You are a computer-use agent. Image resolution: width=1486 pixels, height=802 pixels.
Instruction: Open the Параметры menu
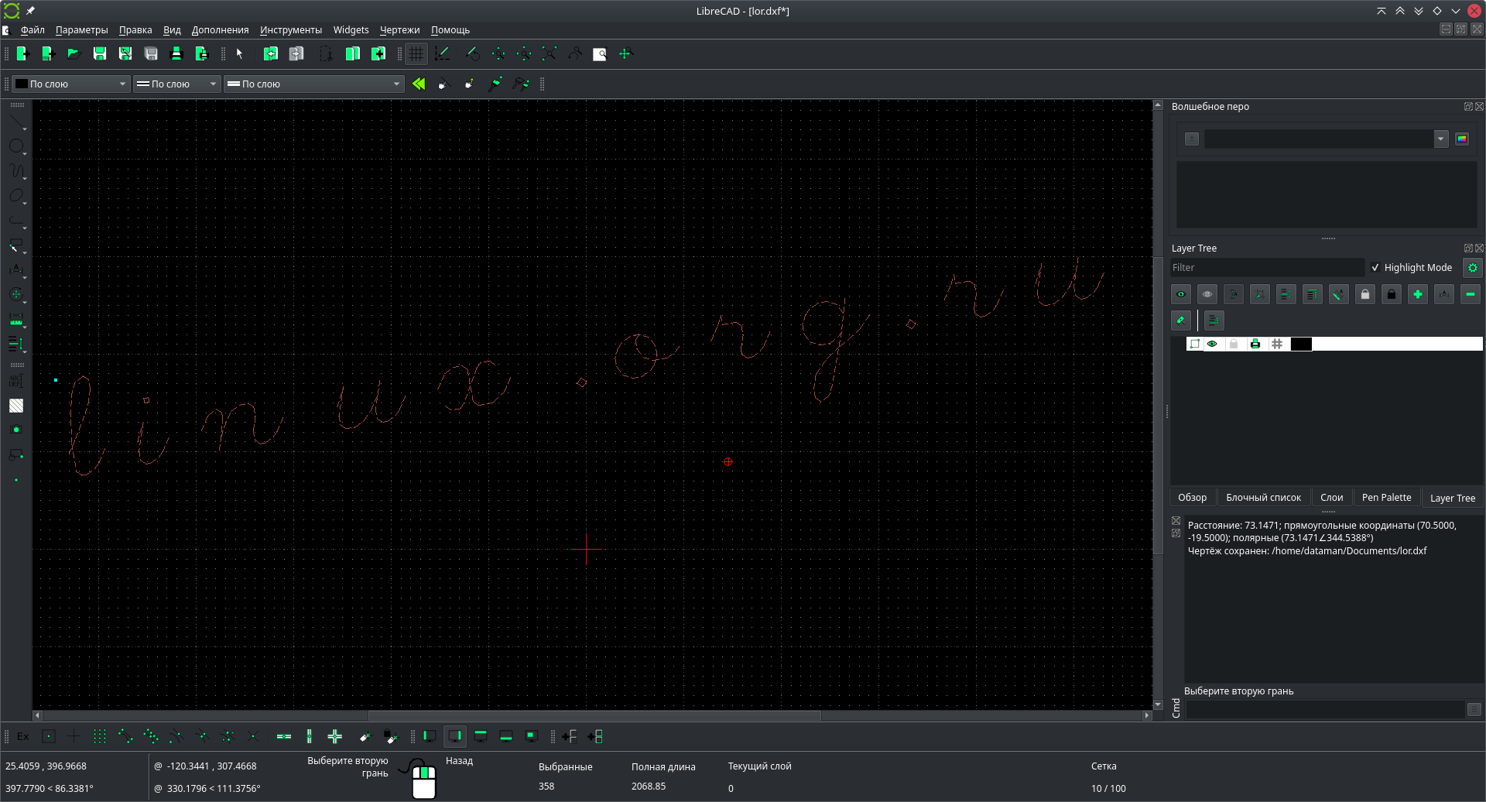click(82, 30)
